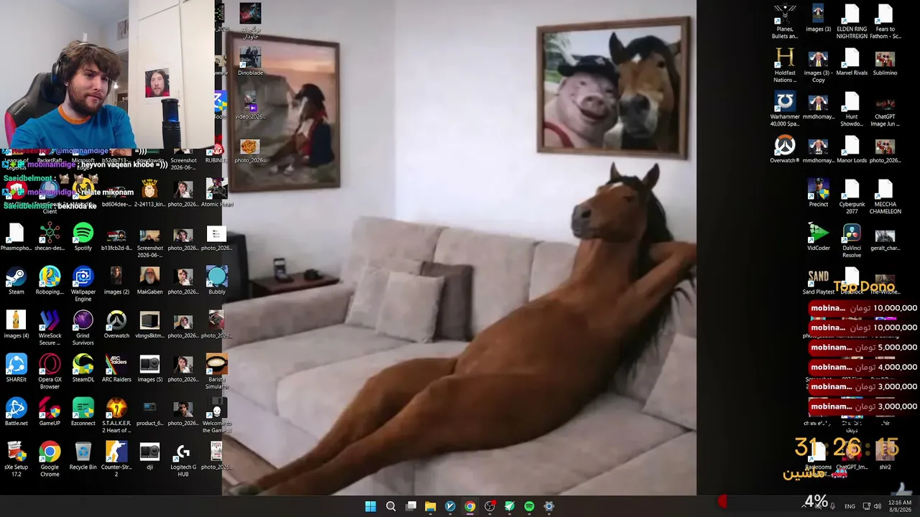Select the images (5) image file
This screenshot has width=920, height=517.
(x=149, y=369)
